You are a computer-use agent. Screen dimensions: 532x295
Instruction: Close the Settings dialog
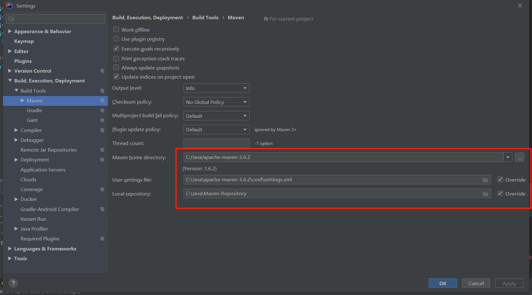[520, 6]
